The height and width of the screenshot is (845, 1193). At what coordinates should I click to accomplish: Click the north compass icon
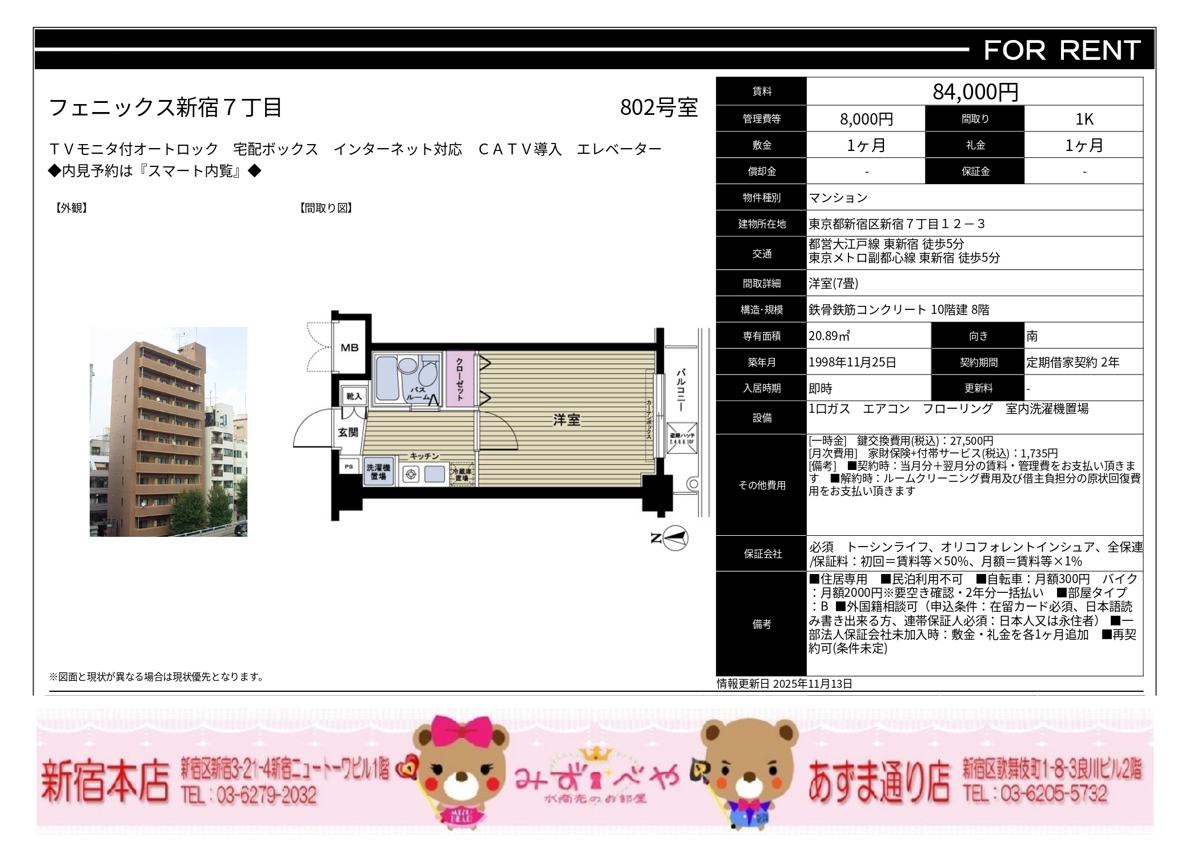[674, 538]
